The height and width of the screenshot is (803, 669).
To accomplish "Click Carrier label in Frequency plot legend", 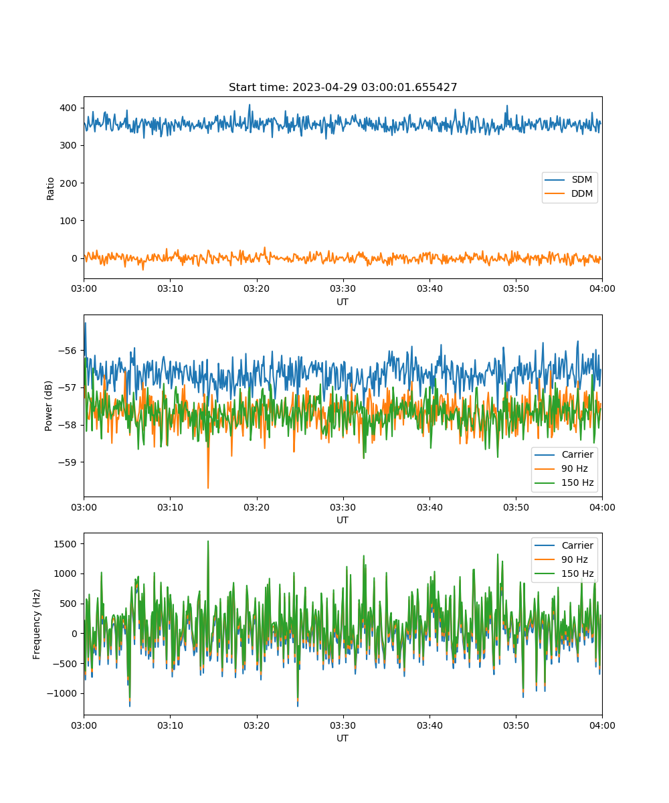I will click(577, 546).
